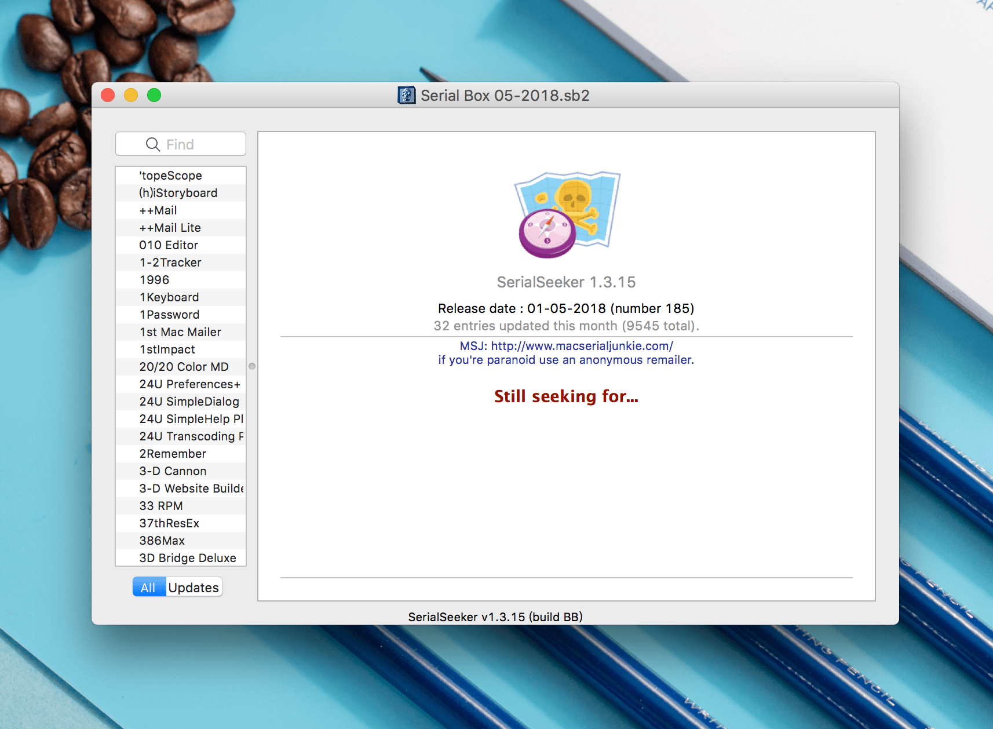This screenshot has height=729, width=993.
Task: Select the 1-2Tracker entry
Action: tap(181, 263)
